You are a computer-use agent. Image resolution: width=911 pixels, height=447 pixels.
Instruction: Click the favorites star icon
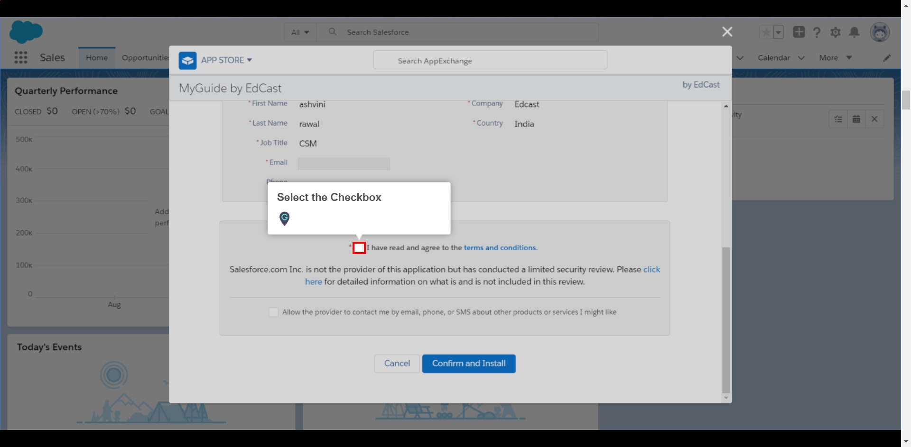766,32
